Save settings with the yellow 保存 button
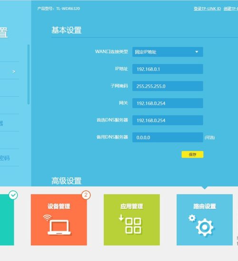This screenshot has height=261, width=238. pyautogui.click(x=192, y=155)
